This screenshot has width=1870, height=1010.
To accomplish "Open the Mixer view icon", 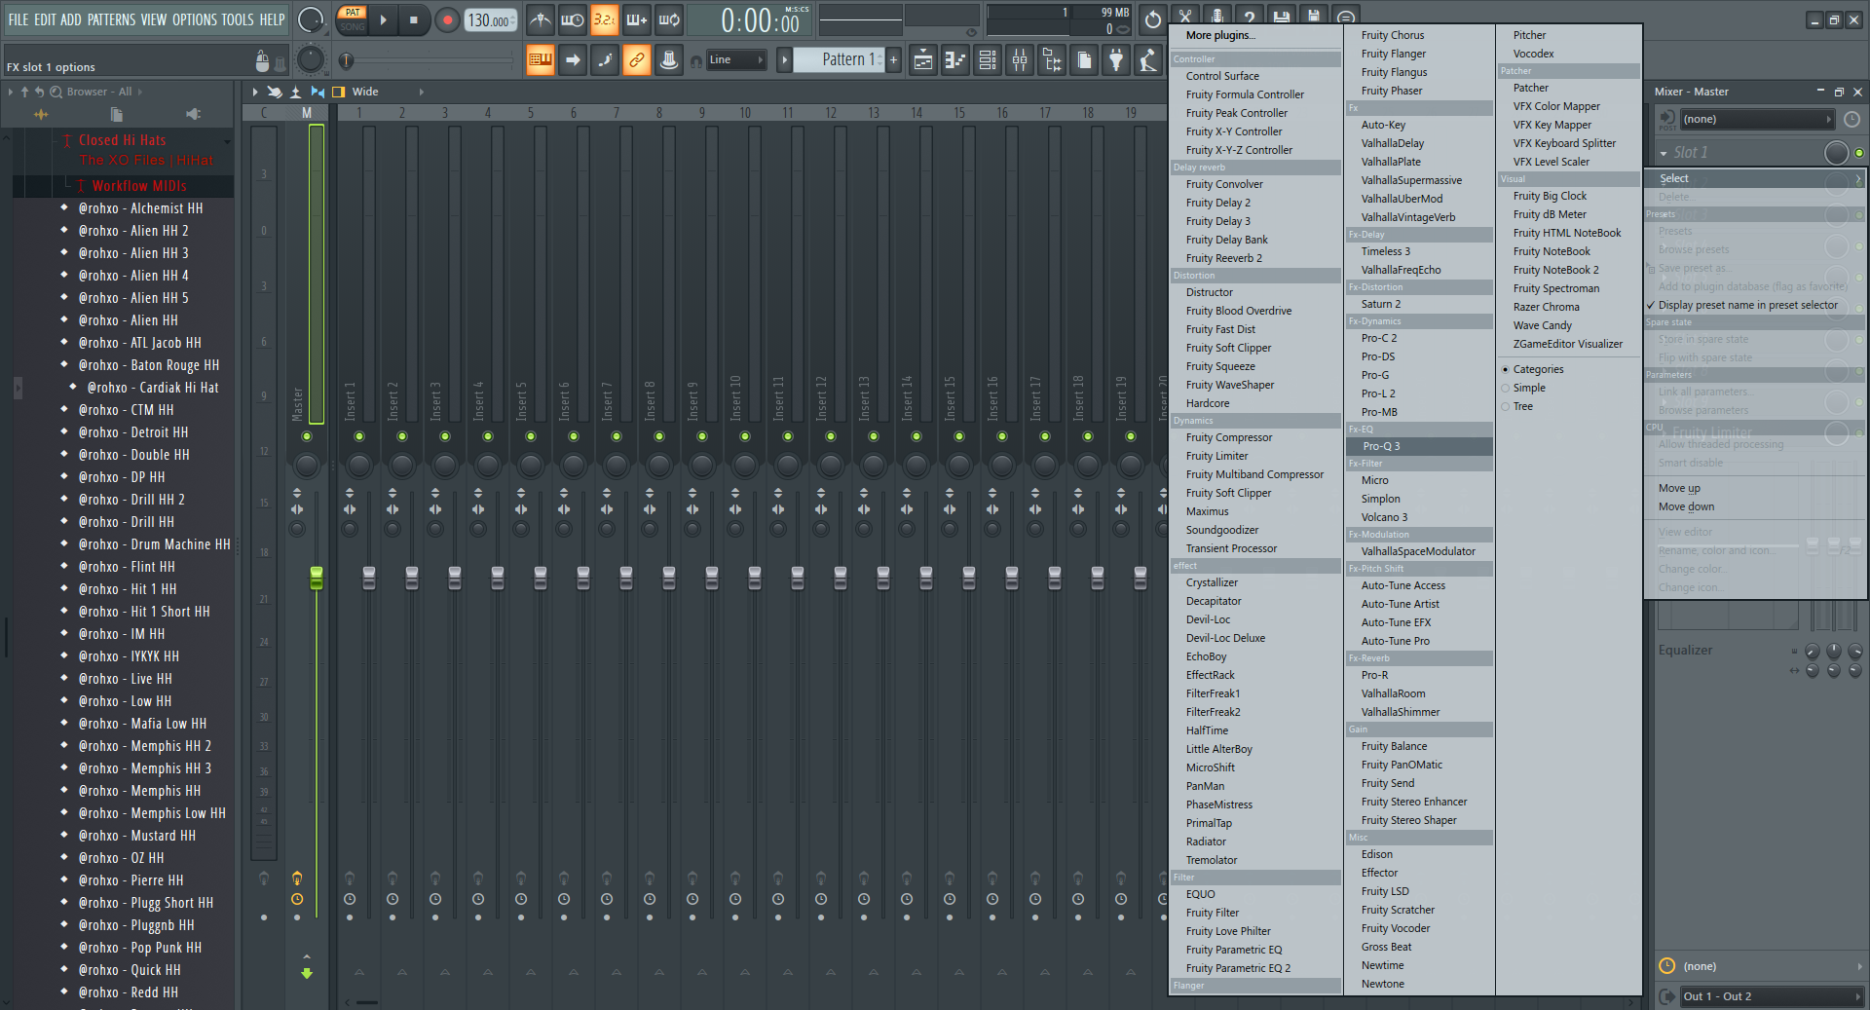I will click(1020, 60).
